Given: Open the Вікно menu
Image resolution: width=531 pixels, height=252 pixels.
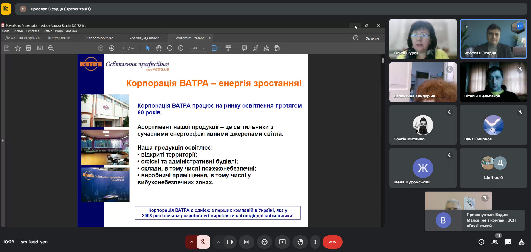Looking at the screenshot, I should pos(59,31).
